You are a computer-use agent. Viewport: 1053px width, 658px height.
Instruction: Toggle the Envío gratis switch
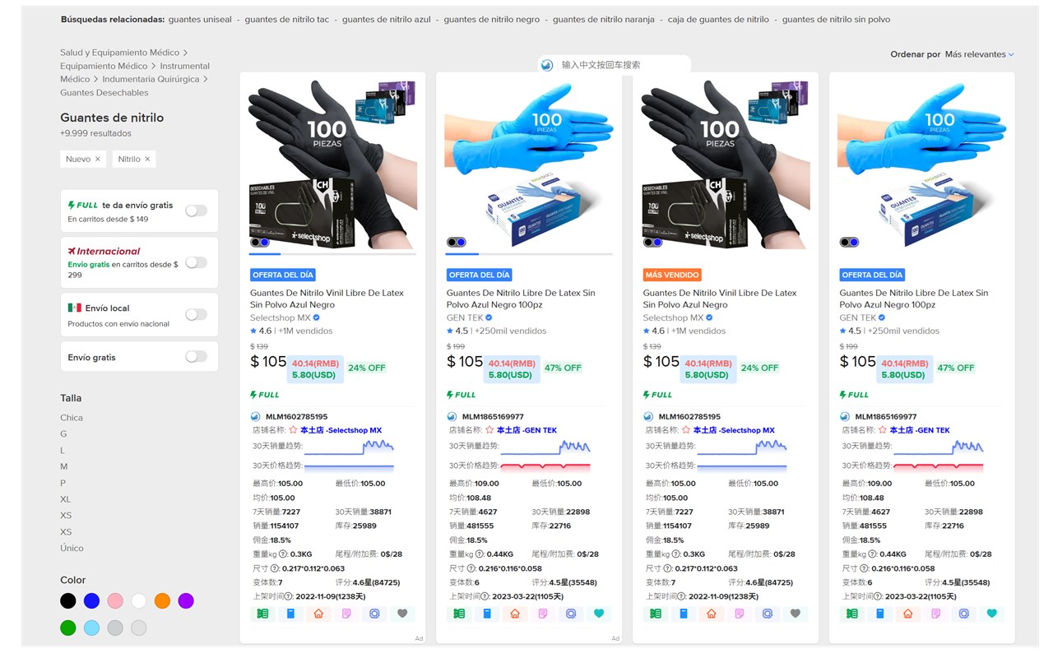[196, 356]
